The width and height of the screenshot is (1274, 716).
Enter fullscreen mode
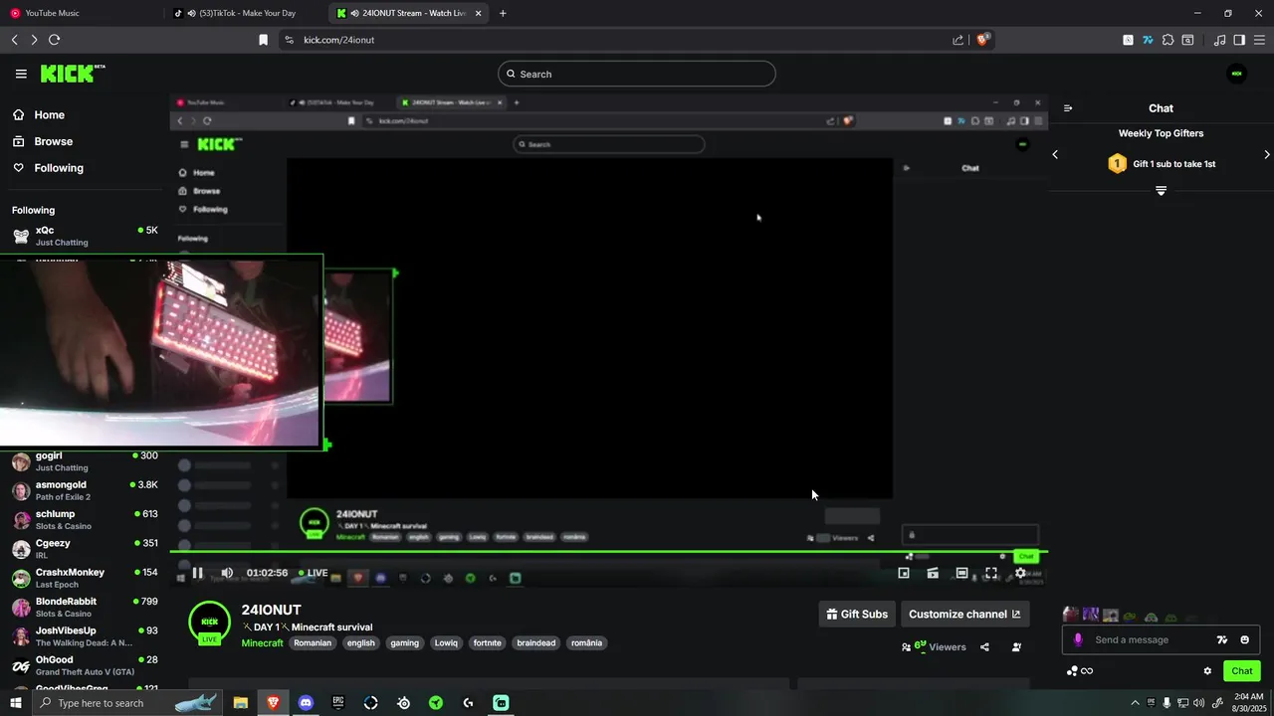point(990,573)
